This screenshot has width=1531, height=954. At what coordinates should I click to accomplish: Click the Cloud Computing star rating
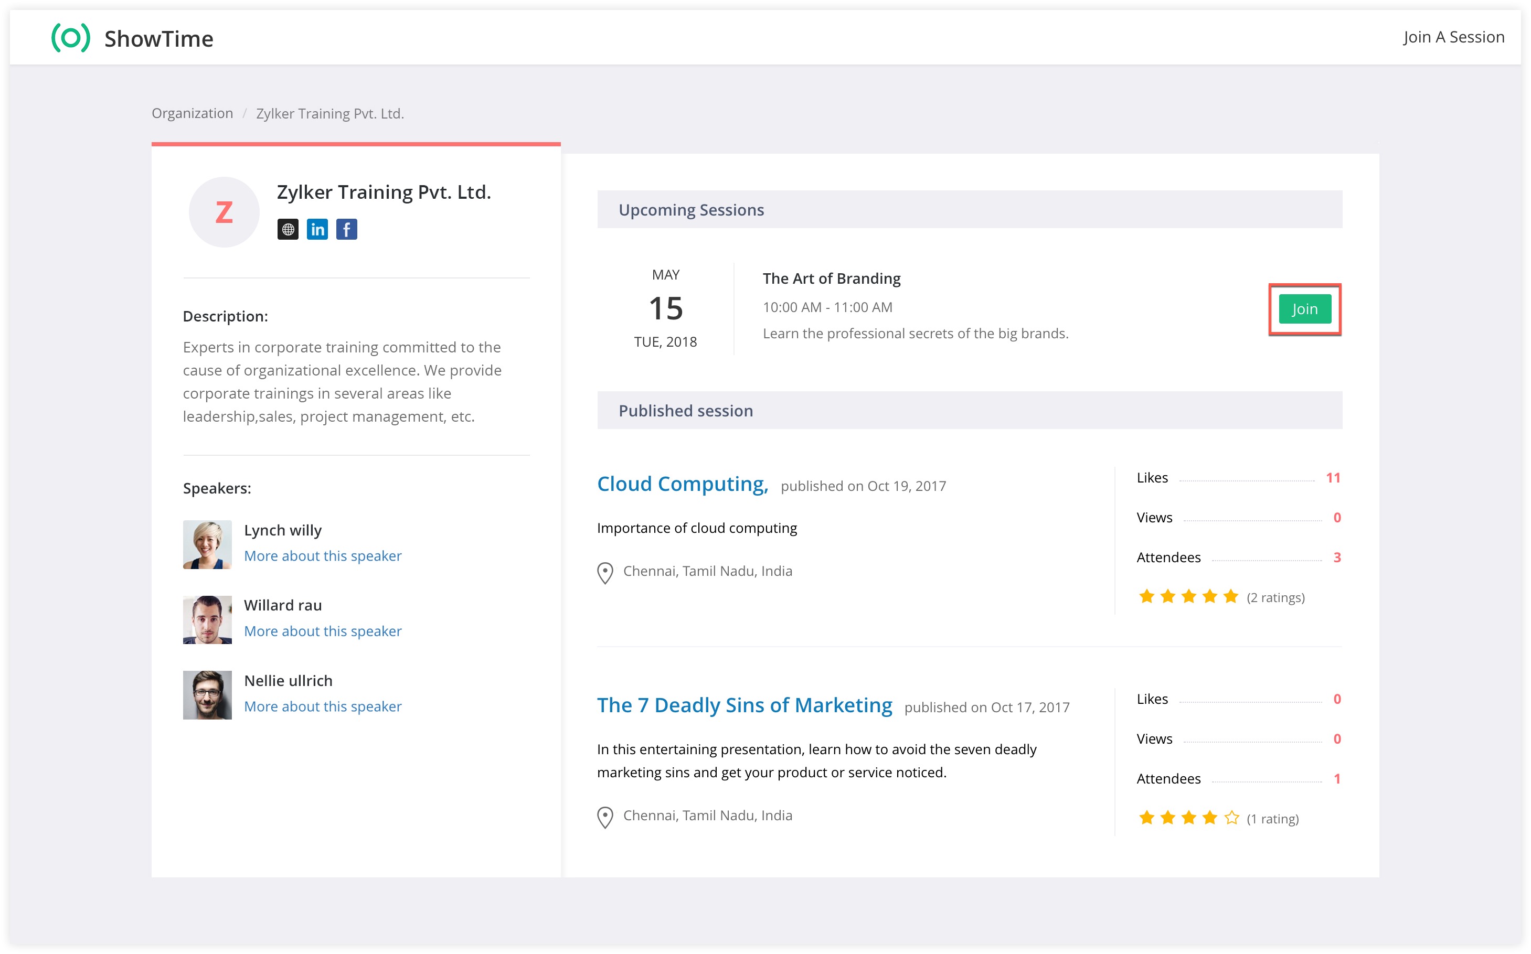[1188, 597]
